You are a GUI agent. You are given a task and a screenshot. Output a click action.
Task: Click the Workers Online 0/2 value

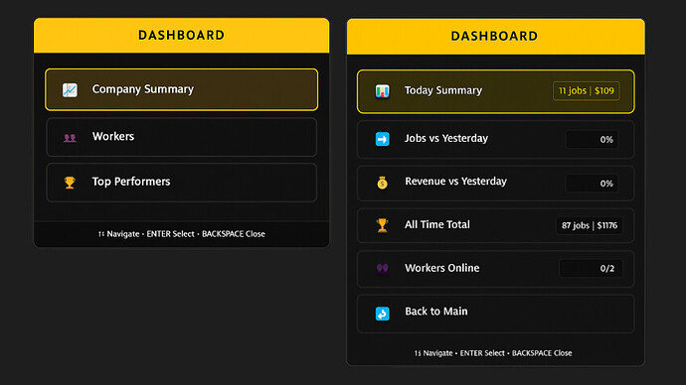(591, 269)
